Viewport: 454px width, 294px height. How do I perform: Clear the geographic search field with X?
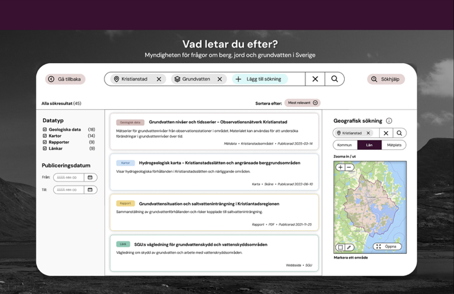386,133
